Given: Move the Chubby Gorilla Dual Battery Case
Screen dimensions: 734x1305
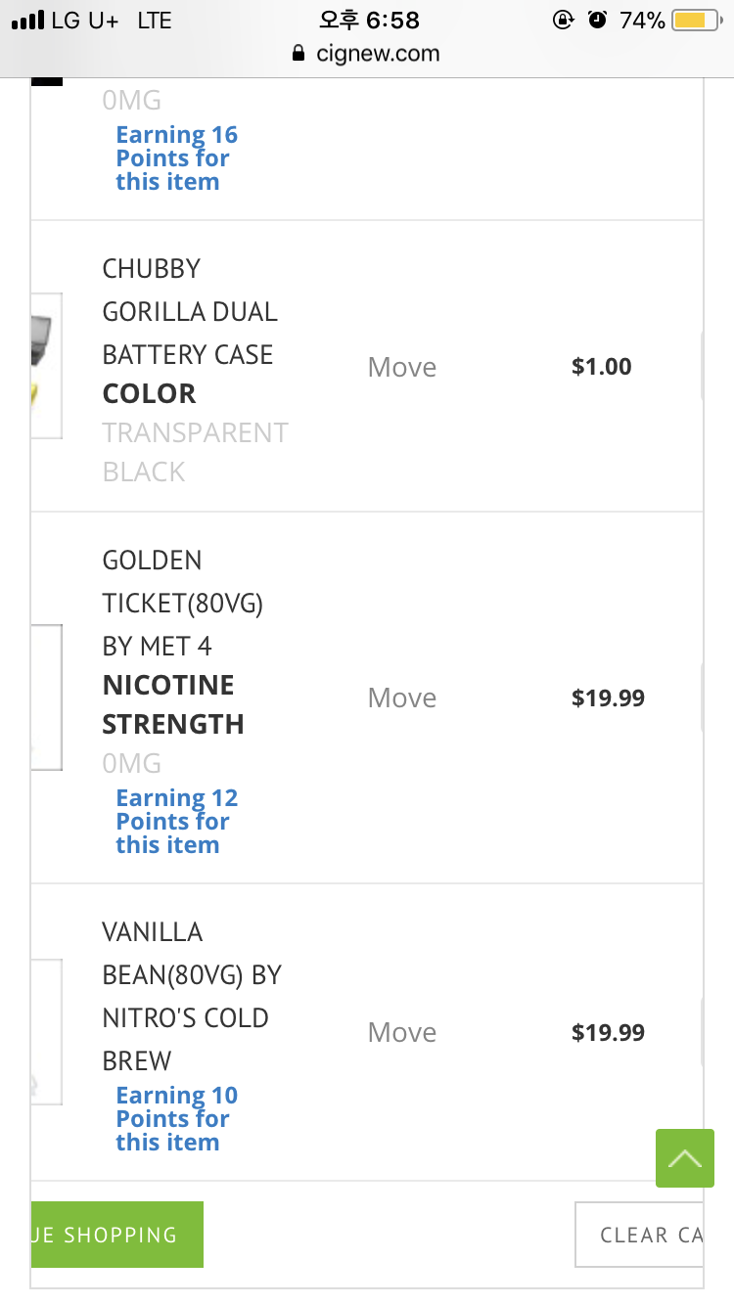Looking at the screenshot, I should pyautogui.click(x=401, y=368).
